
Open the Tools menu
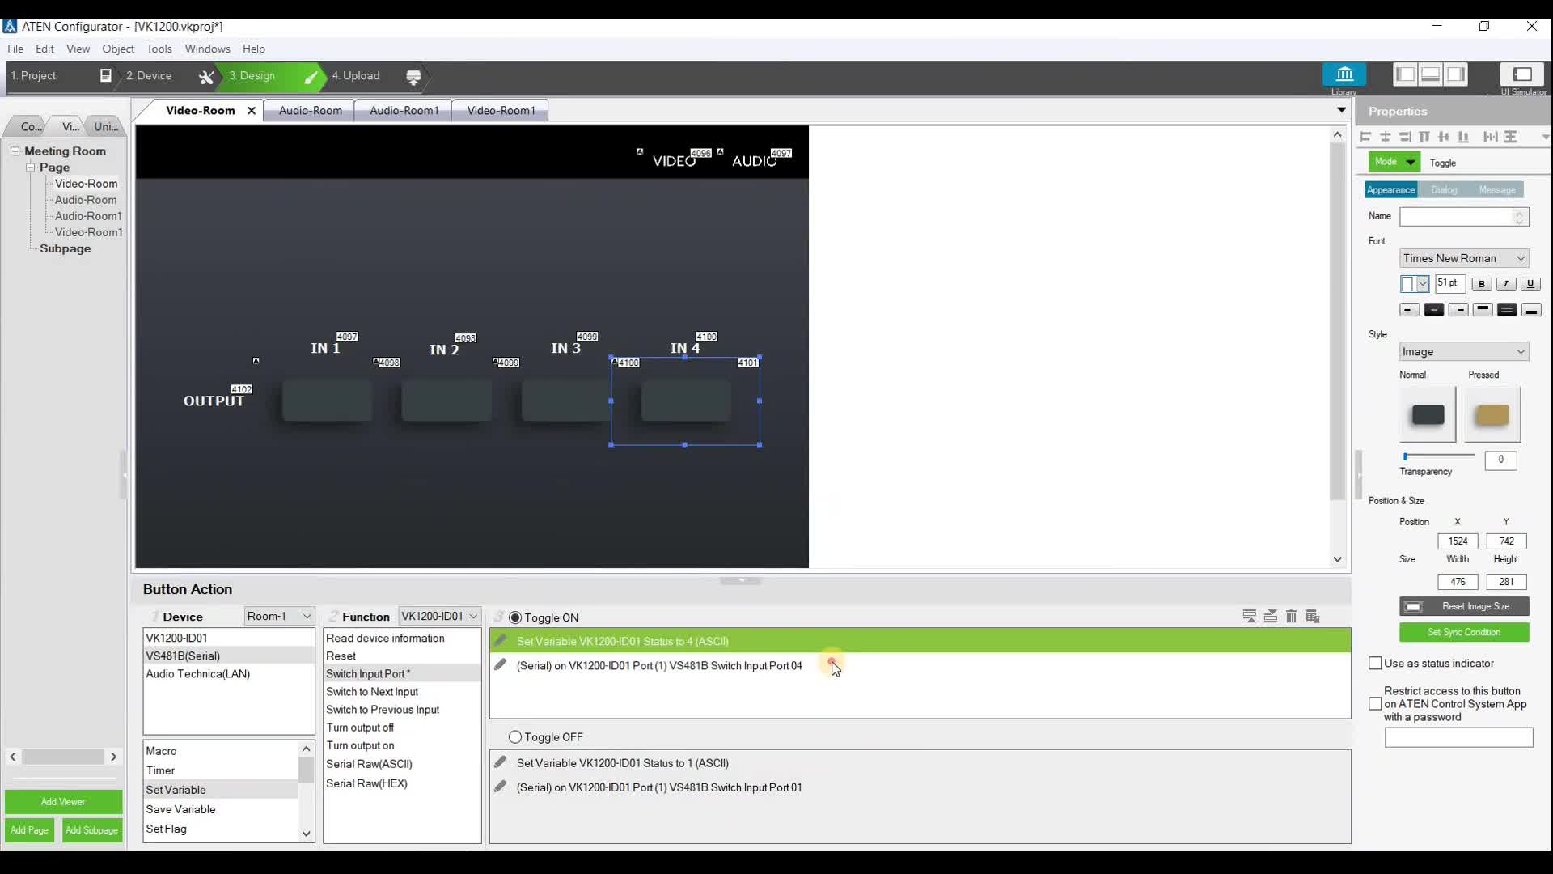[x=159, y=49]
